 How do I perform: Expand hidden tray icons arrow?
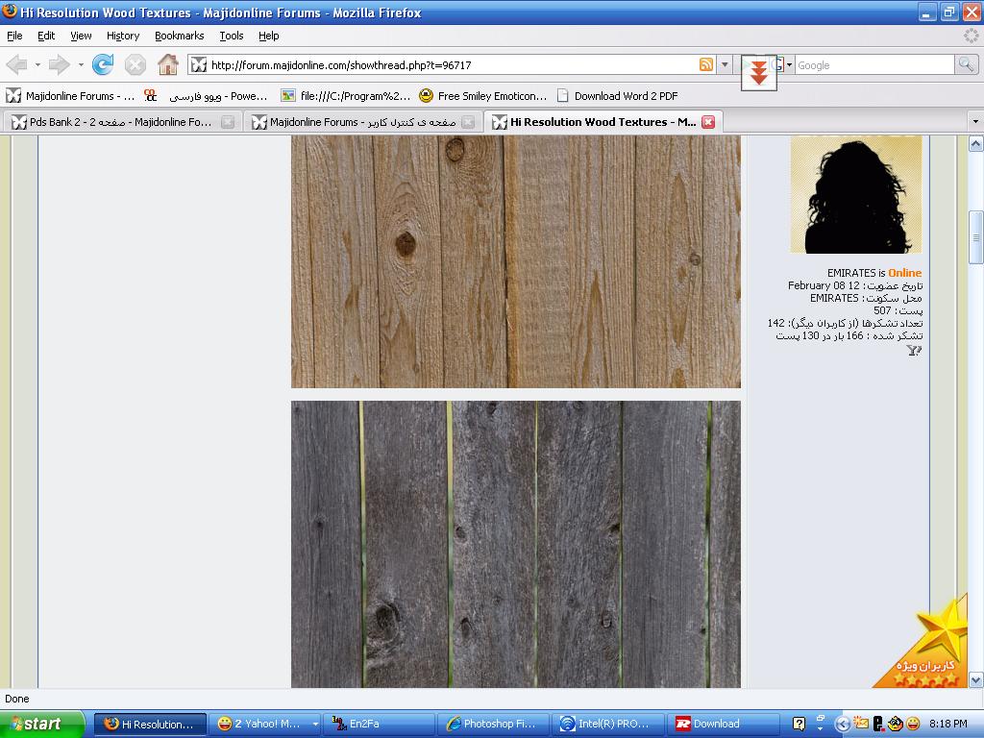point(844,724)
